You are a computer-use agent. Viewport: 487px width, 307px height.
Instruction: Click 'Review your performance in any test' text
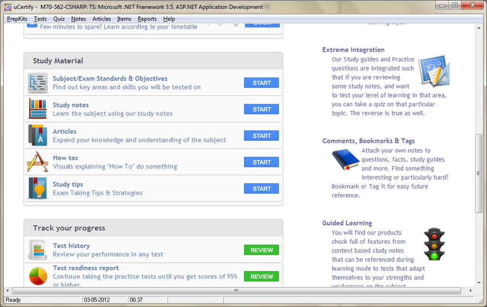coord(108,255)
